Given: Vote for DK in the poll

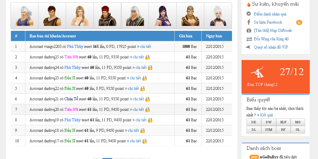Looking at the screenshot, I should [254, 122].
